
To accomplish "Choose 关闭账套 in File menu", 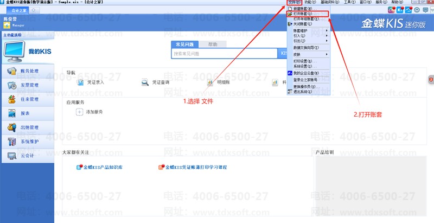I will point(308,24).
